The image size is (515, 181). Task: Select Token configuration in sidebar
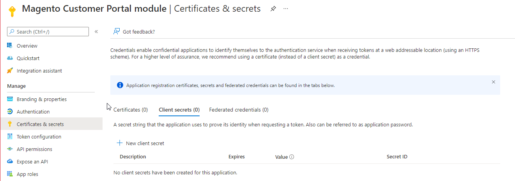tap(39, 137)
